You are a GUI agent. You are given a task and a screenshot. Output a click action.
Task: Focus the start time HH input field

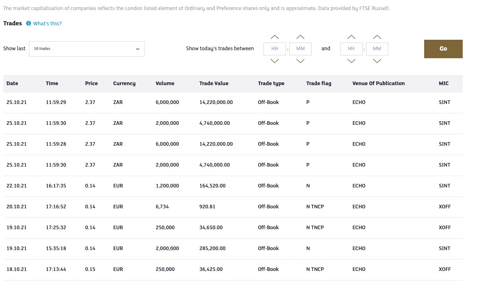pos(275,49)
